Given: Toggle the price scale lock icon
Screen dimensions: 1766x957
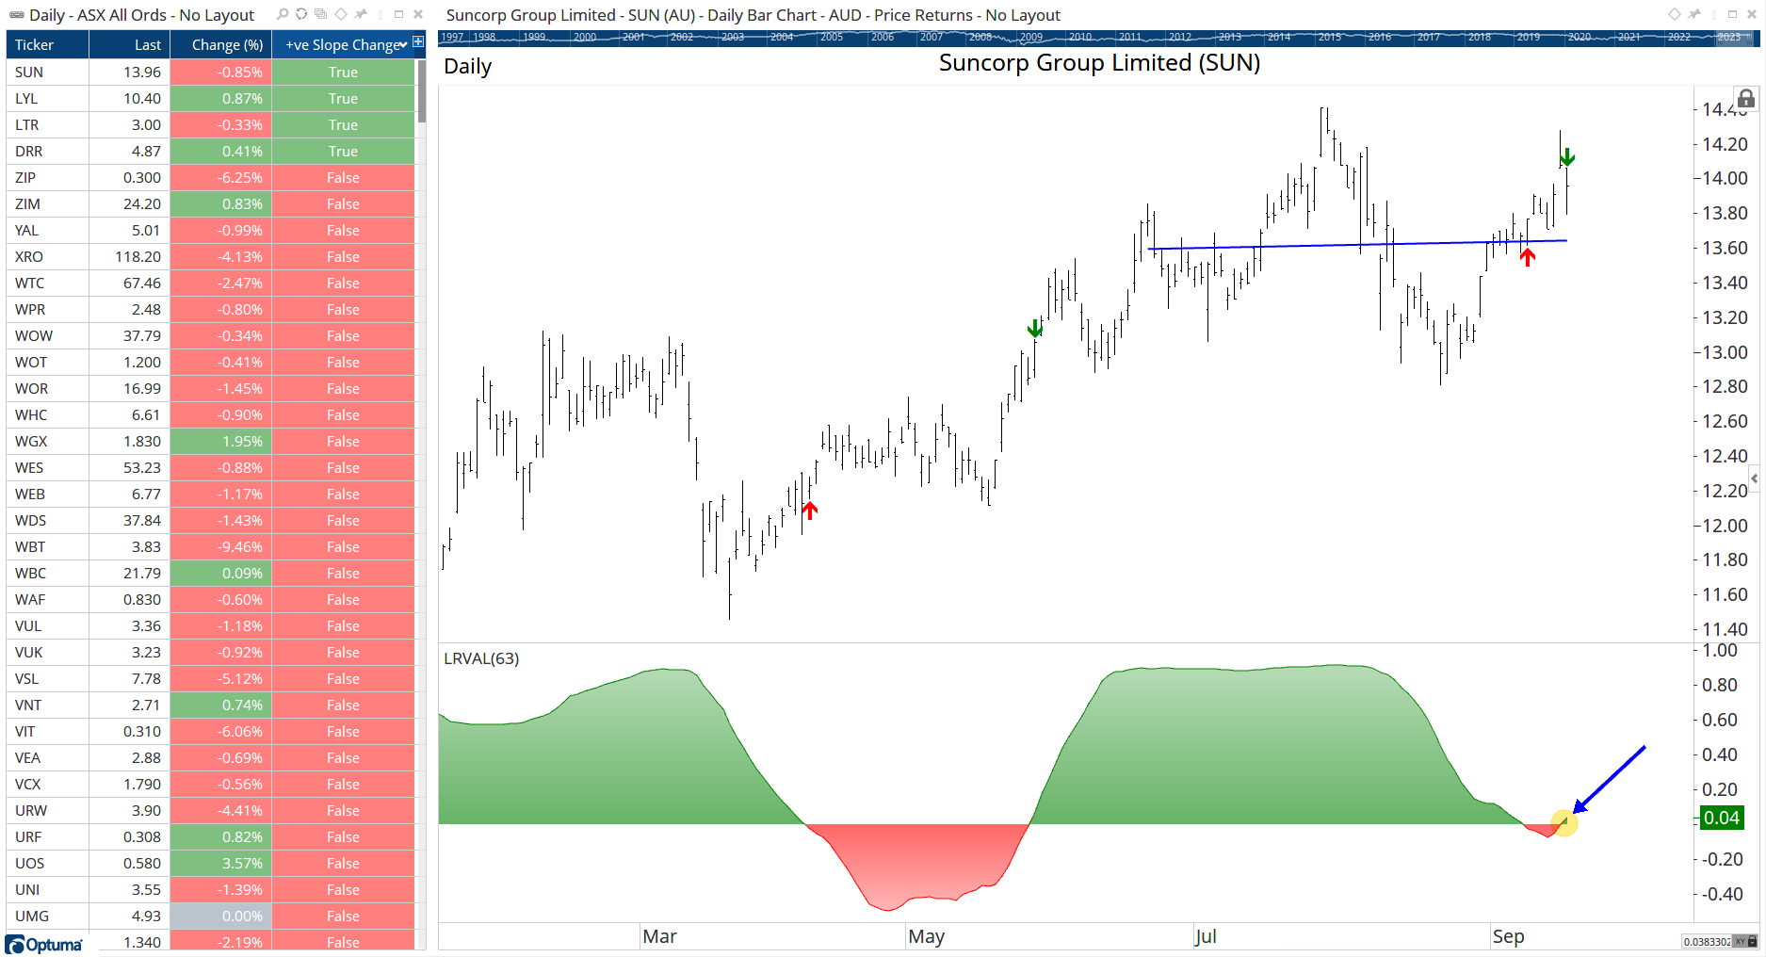Looking at the screenshot, I should [1746, 99].
